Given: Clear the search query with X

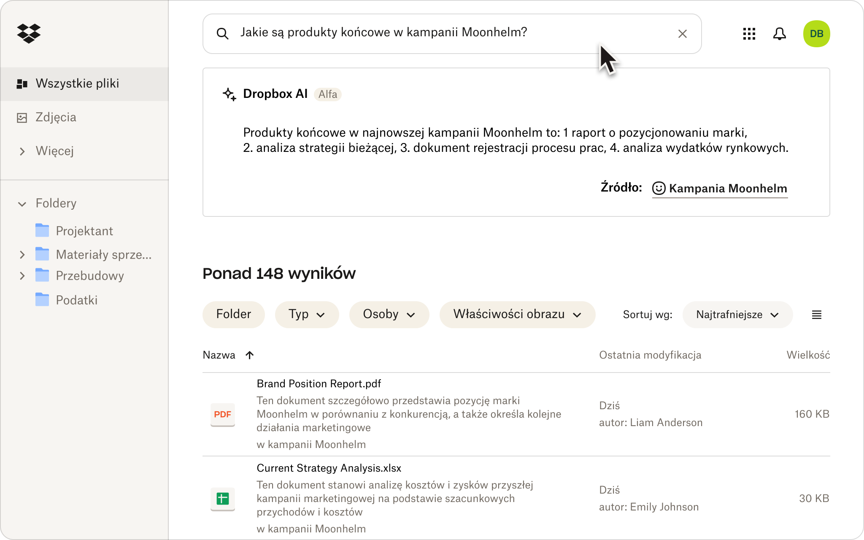Looking at the screenshot, I should [682, 34].
